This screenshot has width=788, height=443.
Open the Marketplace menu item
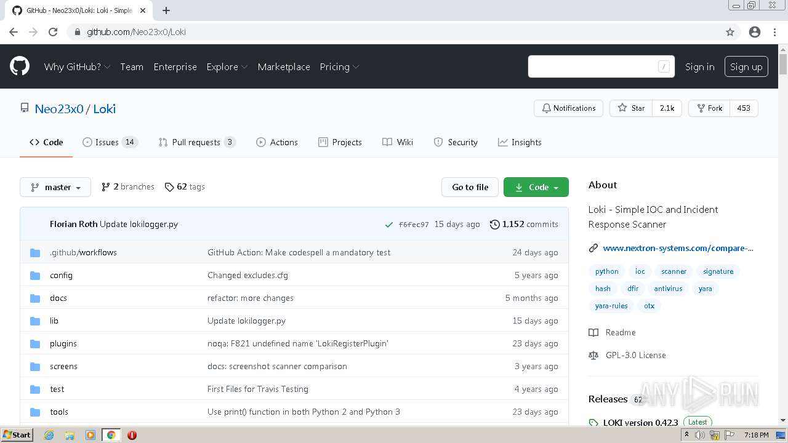click(x=284, y=66)
